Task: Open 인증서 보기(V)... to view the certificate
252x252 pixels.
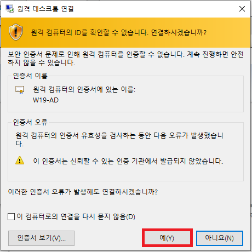Action: 41,238
